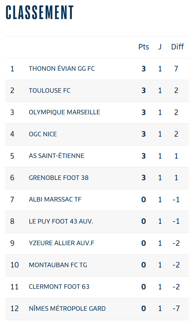Select Grenoble Foot 38 in the table
The image size is (194, 324).
58,178
